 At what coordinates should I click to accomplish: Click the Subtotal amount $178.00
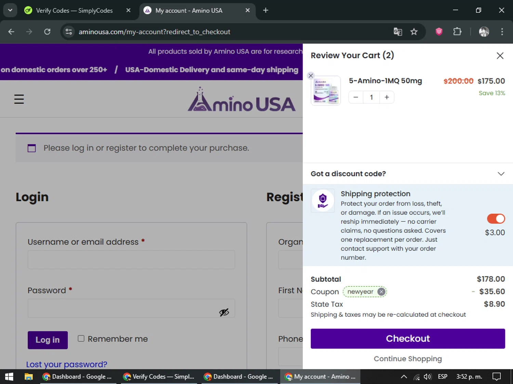(491, 279)
